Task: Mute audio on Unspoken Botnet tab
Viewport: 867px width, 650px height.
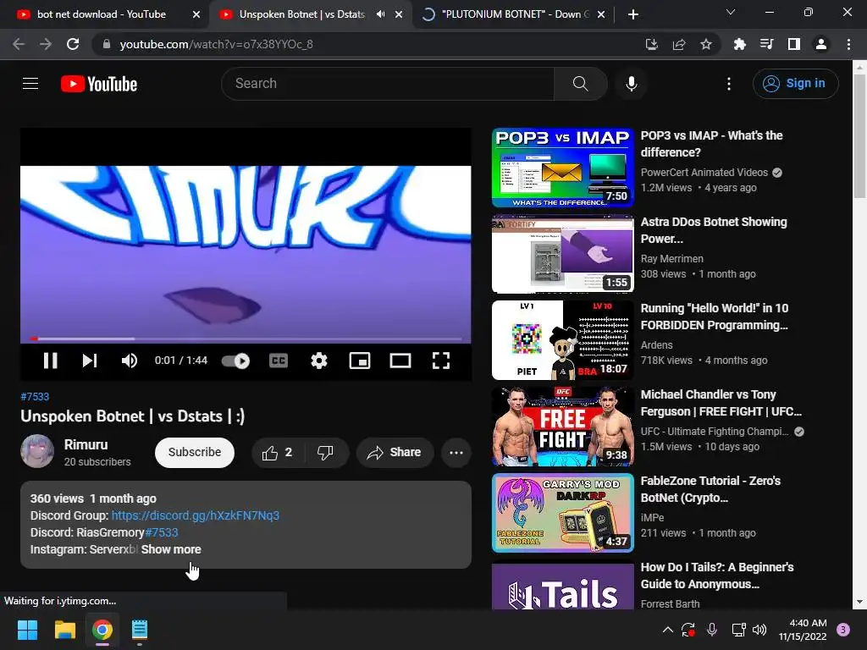Action: tap(380, 14)
